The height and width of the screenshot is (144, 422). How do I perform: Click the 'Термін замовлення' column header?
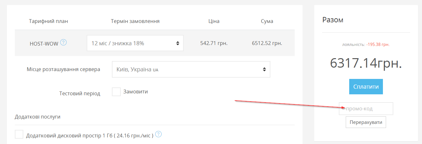coord(135,21)
